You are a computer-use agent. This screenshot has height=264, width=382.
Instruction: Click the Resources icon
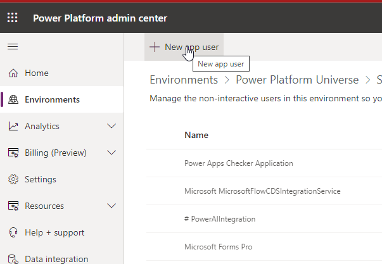13,206
